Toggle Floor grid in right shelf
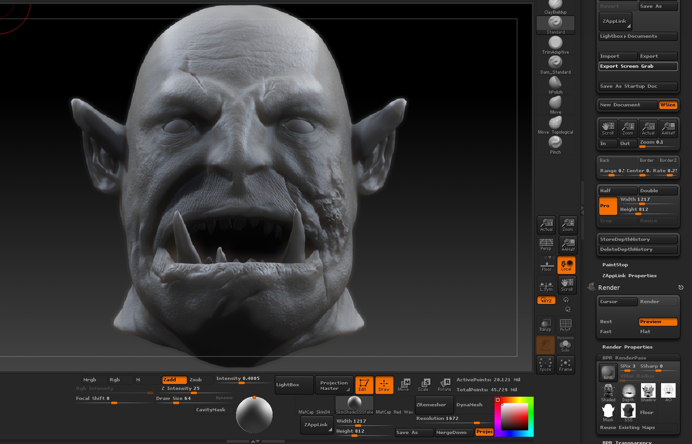The height and width of the screenshot is (444, 692). (x=546, y=264)
